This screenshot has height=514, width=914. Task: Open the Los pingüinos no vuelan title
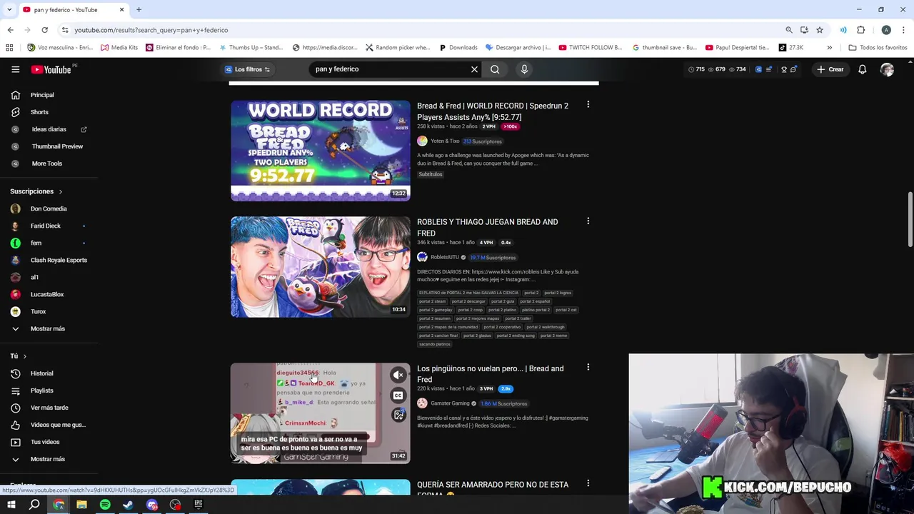coord(491,374)
